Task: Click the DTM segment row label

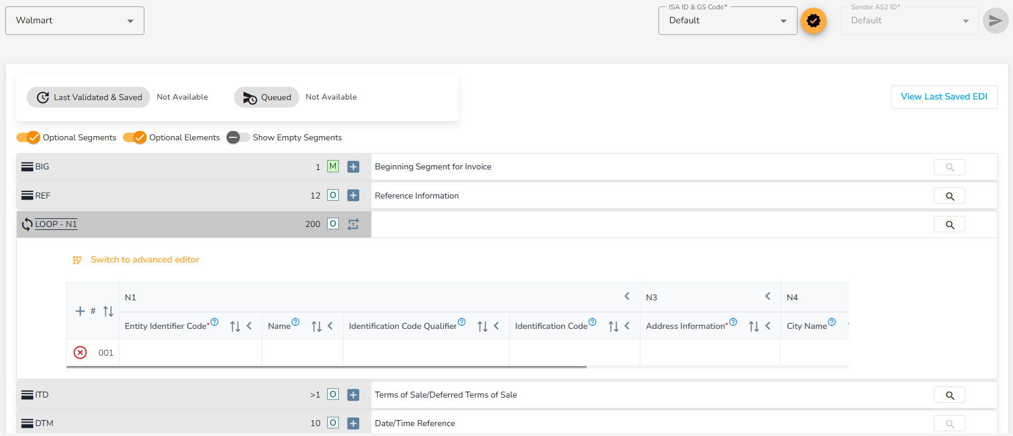Action: [44, 423]
